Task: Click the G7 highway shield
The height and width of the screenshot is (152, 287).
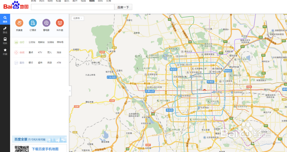Action: coord(170,19)
